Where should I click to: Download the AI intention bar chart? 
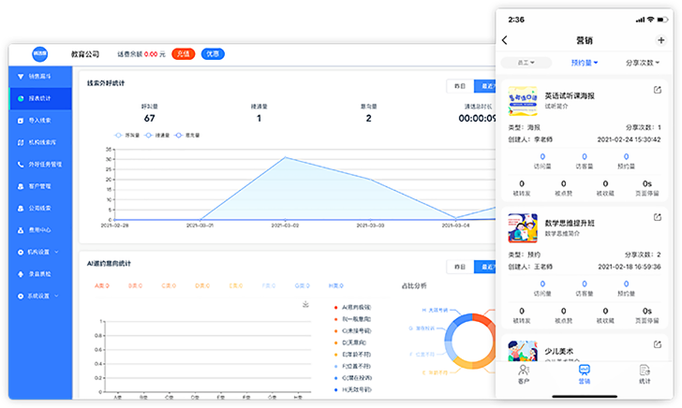pos(305,304)
